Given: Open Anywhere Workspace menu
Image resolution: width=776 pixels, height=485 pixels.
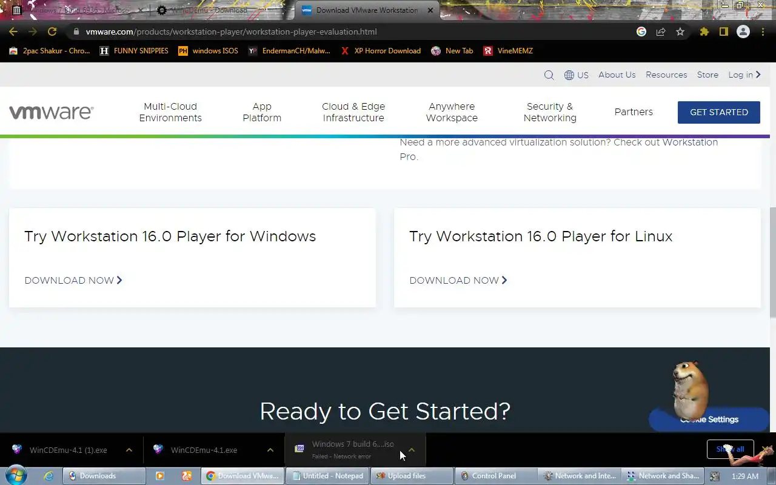Looking at the screenshot, I should 452,112.
